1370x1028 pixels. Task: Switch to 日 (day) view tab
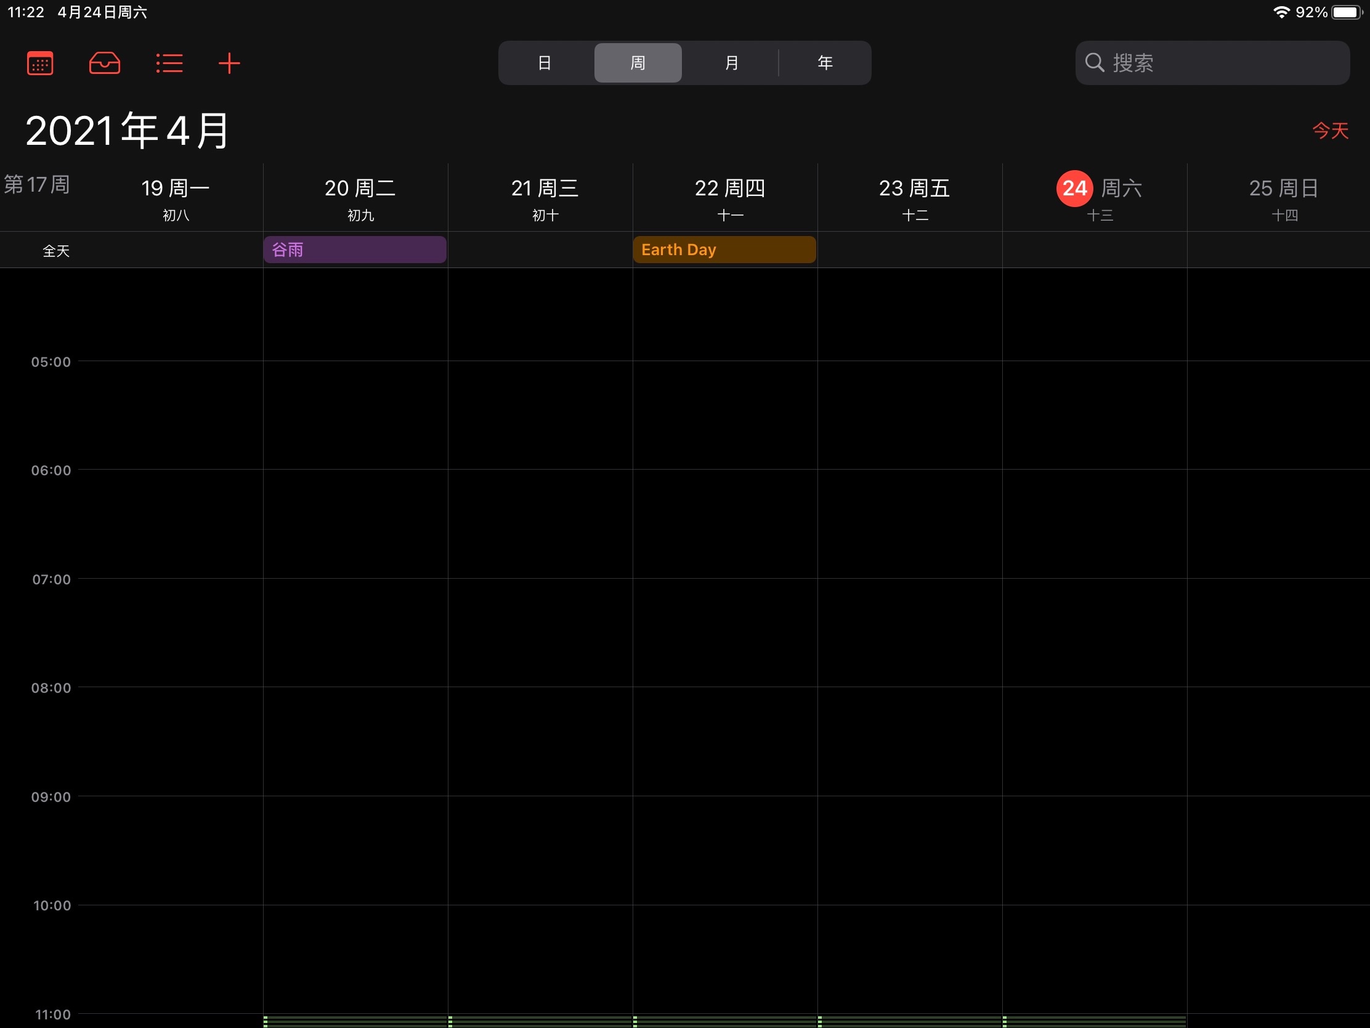[544, 62]
